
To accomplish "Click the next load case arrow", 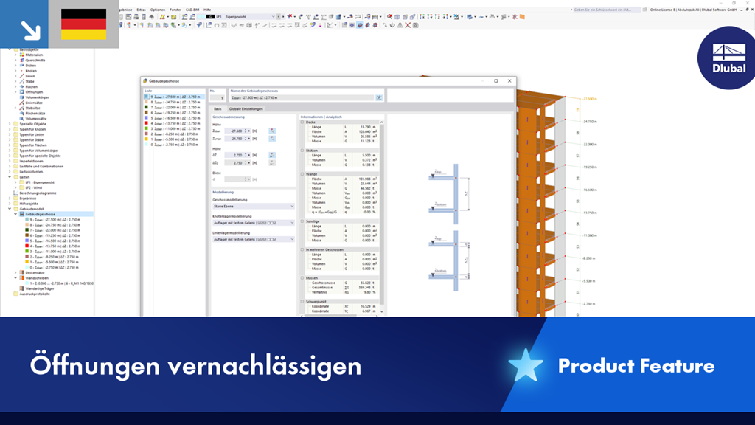I will pos(283,17).
